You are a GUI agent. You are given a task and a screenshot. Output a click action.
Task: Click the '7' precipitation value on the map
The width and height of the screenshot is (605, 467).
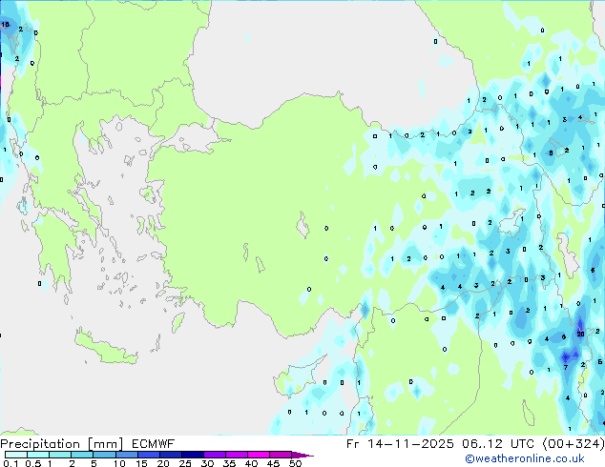pos(566,368)
